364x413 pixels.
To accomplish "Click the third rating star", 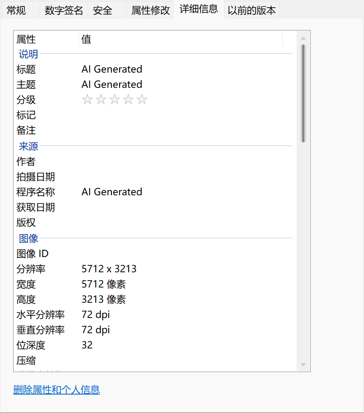I will point(114,99).
